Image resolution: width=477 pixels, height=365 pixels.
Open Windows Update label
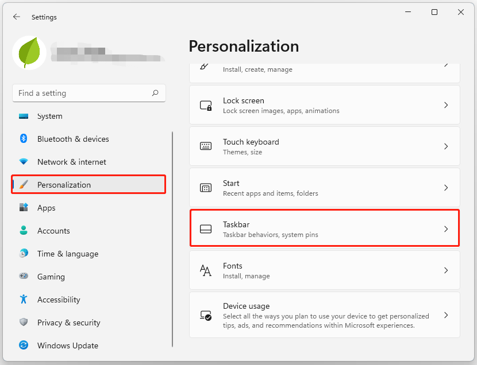[68, 345]
